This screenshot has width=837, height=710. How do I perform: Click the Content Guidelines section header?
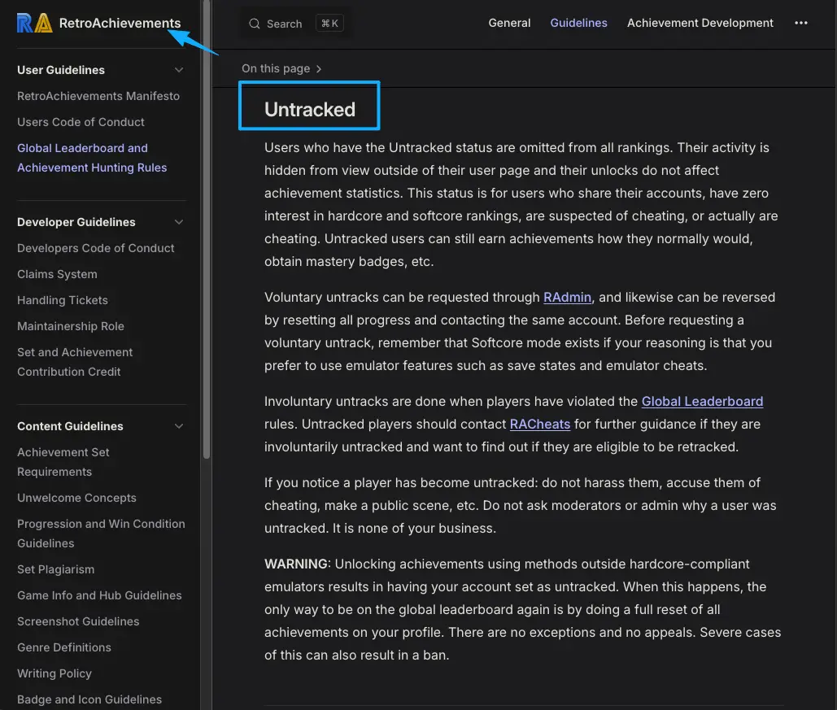pos(70,426)
